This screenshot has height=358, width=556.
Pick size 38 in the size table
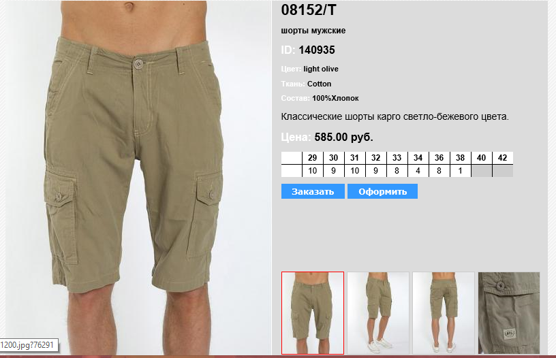point(460,158)
